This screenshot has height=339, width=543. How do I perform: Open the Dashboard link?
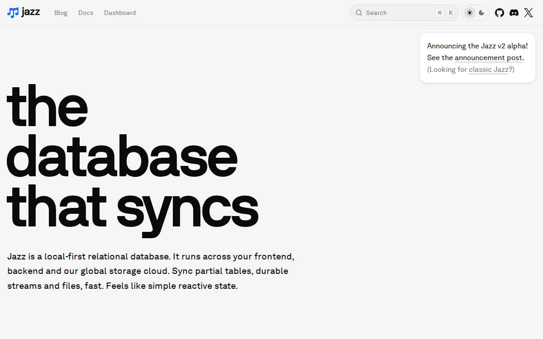point(120,13)
